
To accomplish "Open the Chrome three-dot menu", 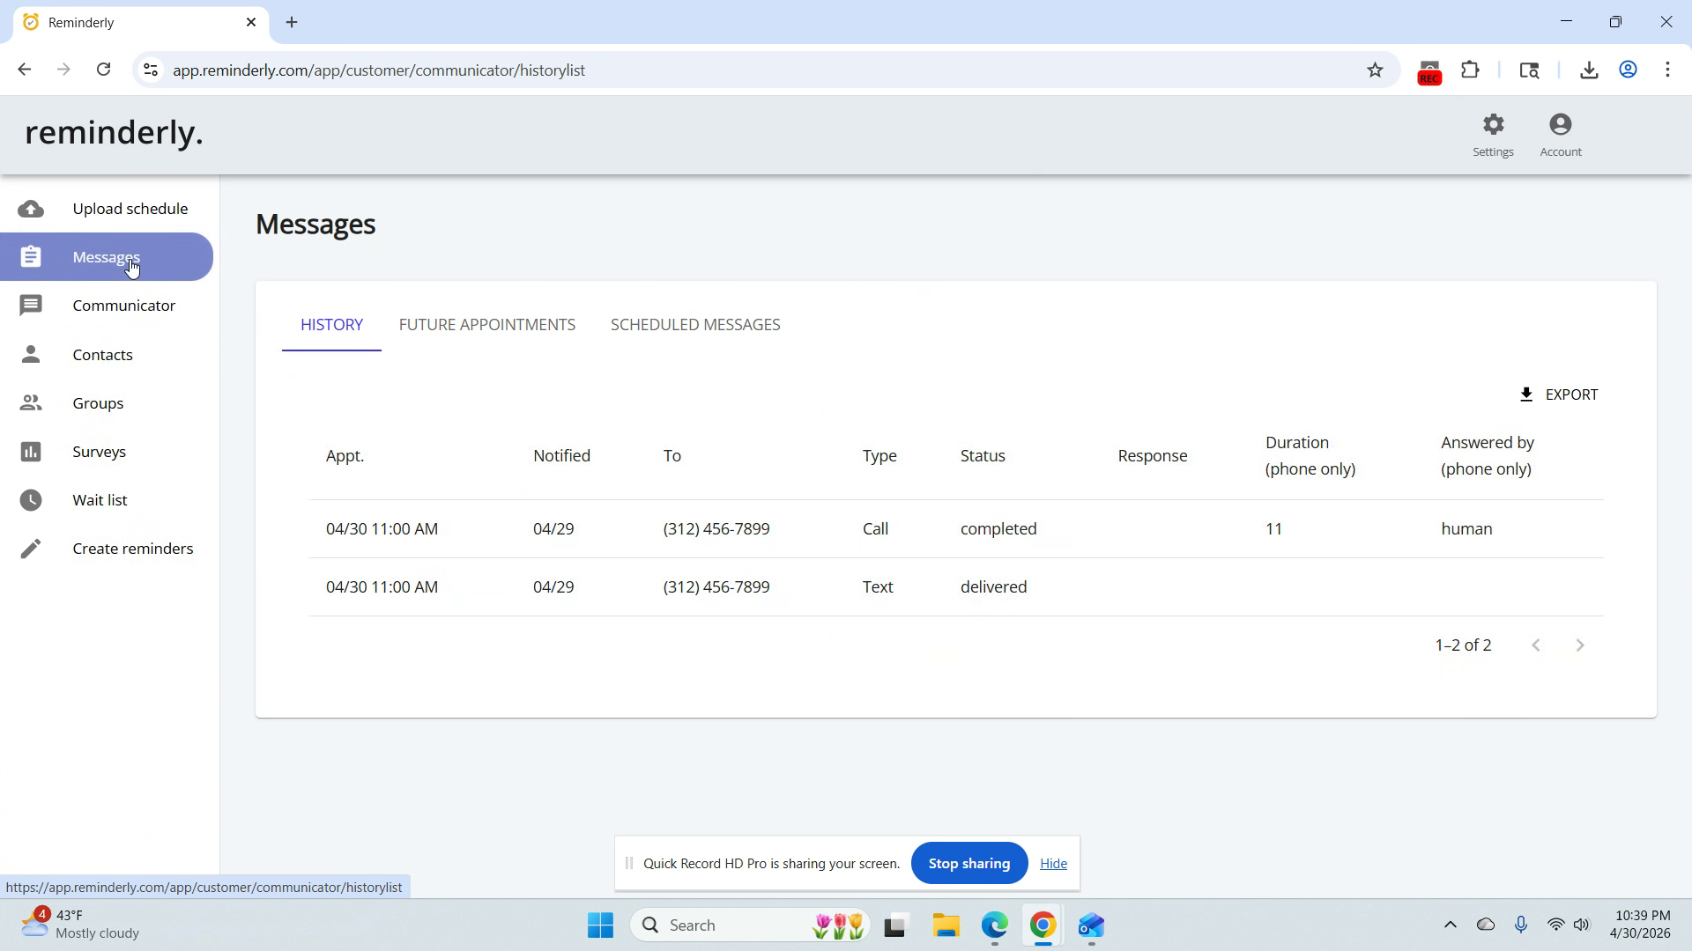I will pyautogui.click(x=1667, y=70).
